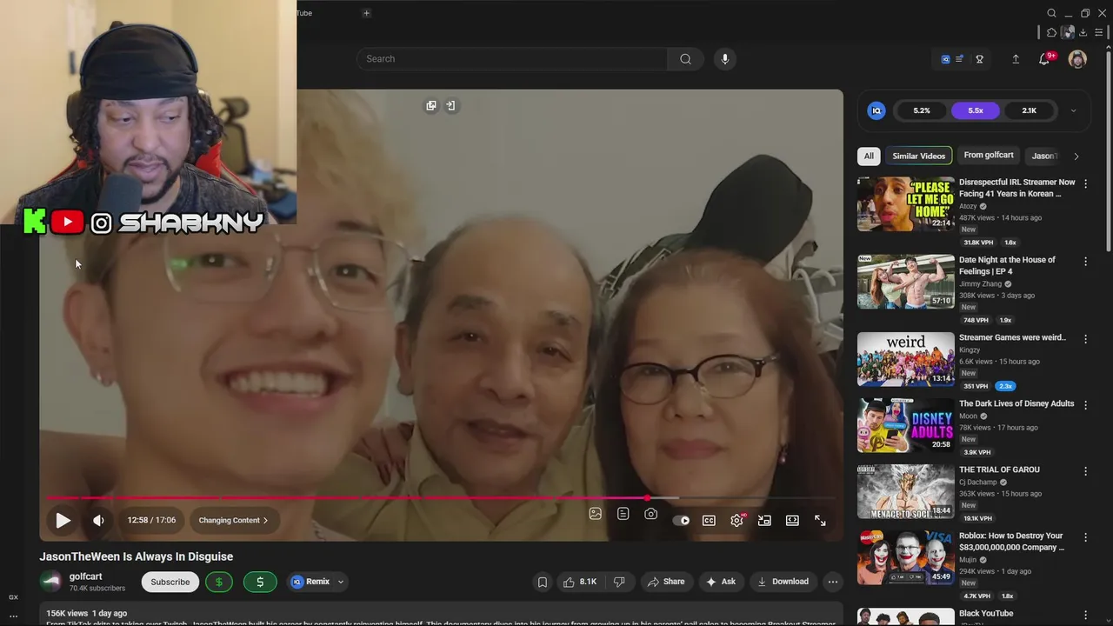Click the vidIQ Remix button
Screen dimensions: 1113x626
[310, 582]
